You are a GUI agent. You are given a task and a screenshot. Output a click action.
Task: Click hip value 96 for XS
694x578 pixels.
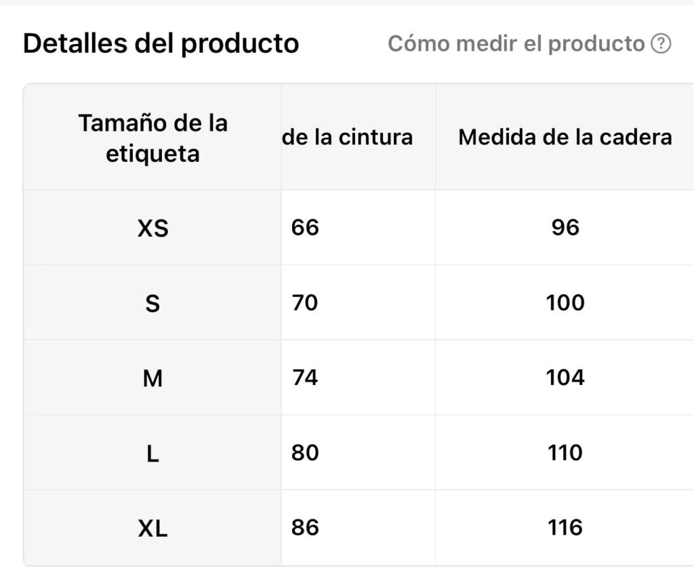[x=565, y=228]
